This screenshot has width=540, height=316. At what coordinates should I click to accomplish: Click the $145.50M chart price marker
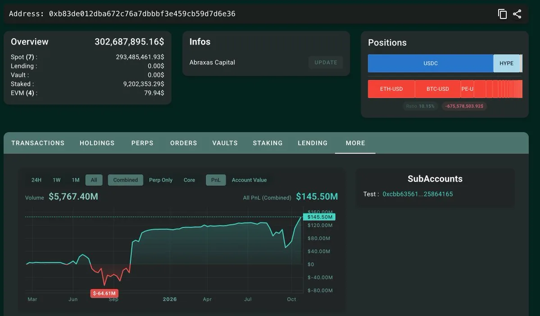coord(319,217)
